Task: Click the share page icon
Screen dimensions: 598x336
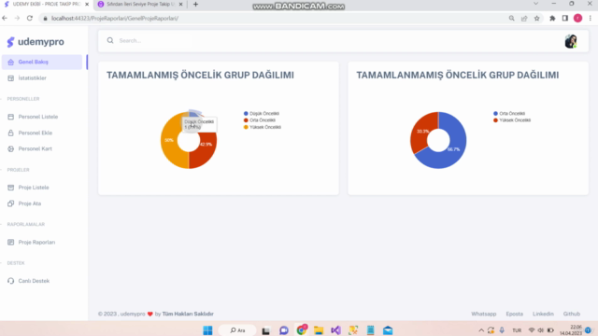Action: tap(524, 19)
